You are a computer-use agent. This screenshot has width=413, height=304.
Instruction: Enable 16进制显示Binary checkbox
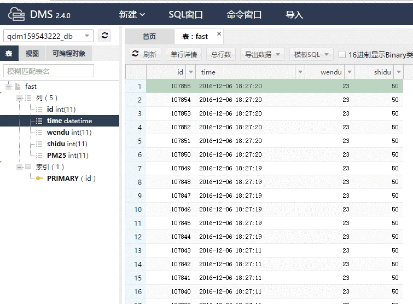342,54
